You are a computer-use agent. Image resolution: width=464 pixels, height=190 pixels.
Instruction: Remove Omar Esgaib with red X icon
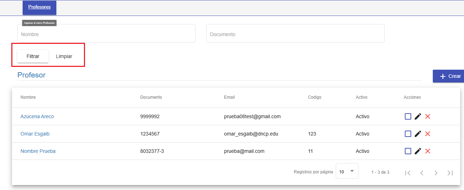click(428, 134)
